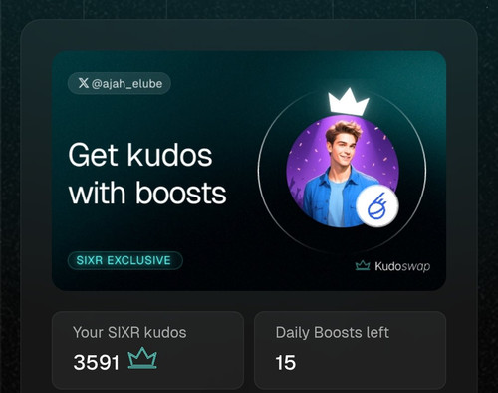Image resolution: width=498 pixels, height=393 pixels.
Task: Click the word boosts in the headline
Action: (181, 193)
